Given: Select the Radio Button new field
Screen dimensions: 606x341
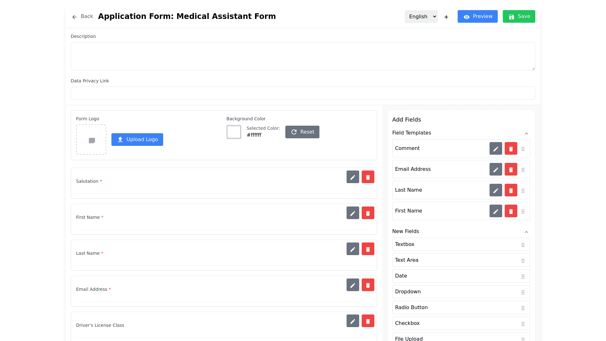Looking at the screenshot, I should tap(411, 308).
